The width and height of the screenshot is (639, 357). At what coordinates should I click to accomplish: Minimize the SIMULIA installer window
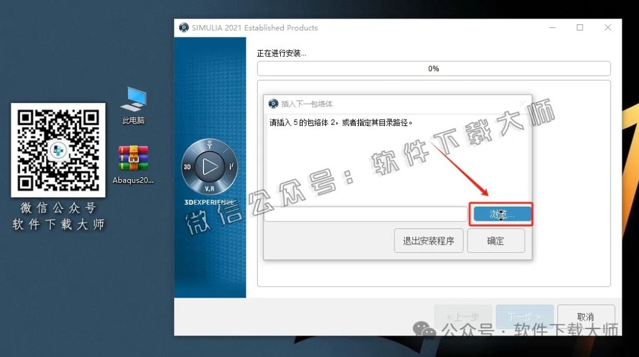[553, 27]
